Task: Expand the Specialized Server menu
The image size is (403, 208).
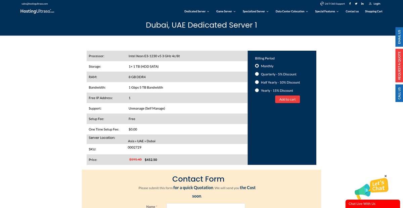Action: [x=256, y=11]
